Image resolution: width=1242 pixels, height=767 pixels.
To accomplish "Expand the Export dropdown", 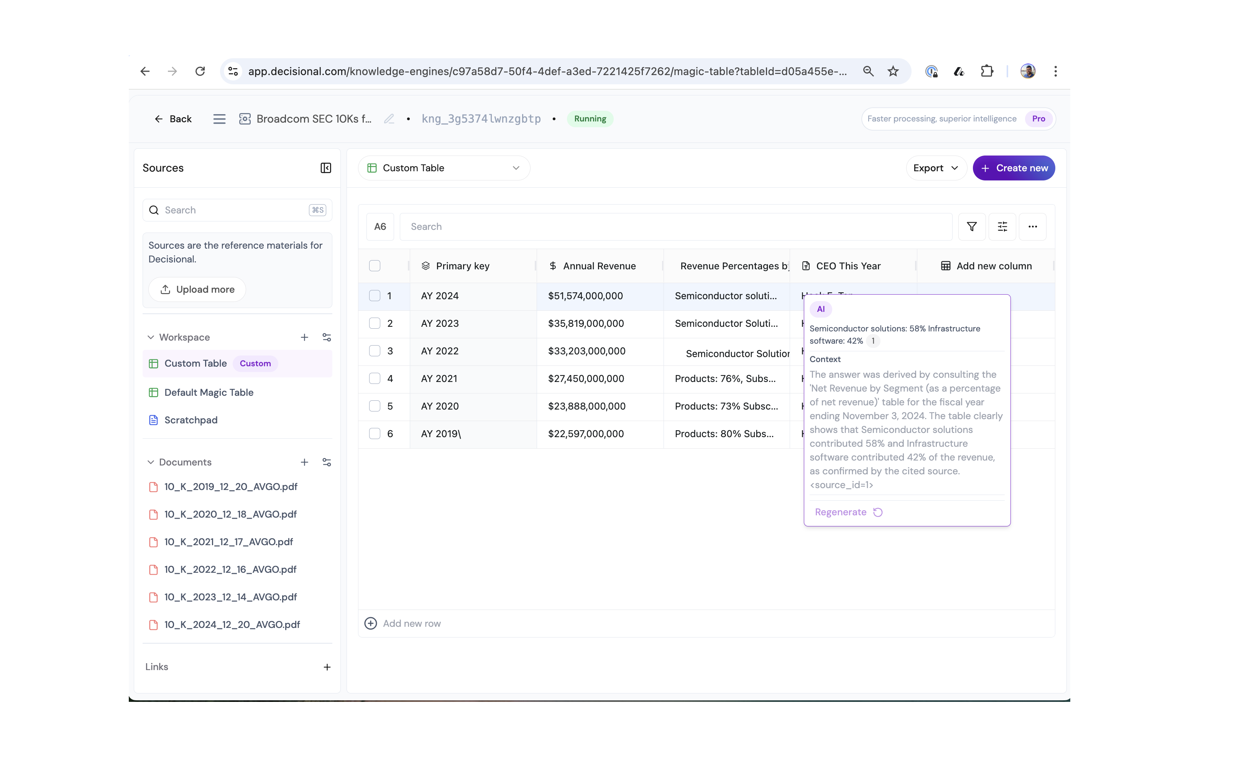I will [x=935, y=168].
